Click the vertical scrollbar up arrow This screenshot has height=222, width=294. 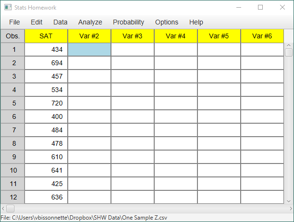[289, 45]
